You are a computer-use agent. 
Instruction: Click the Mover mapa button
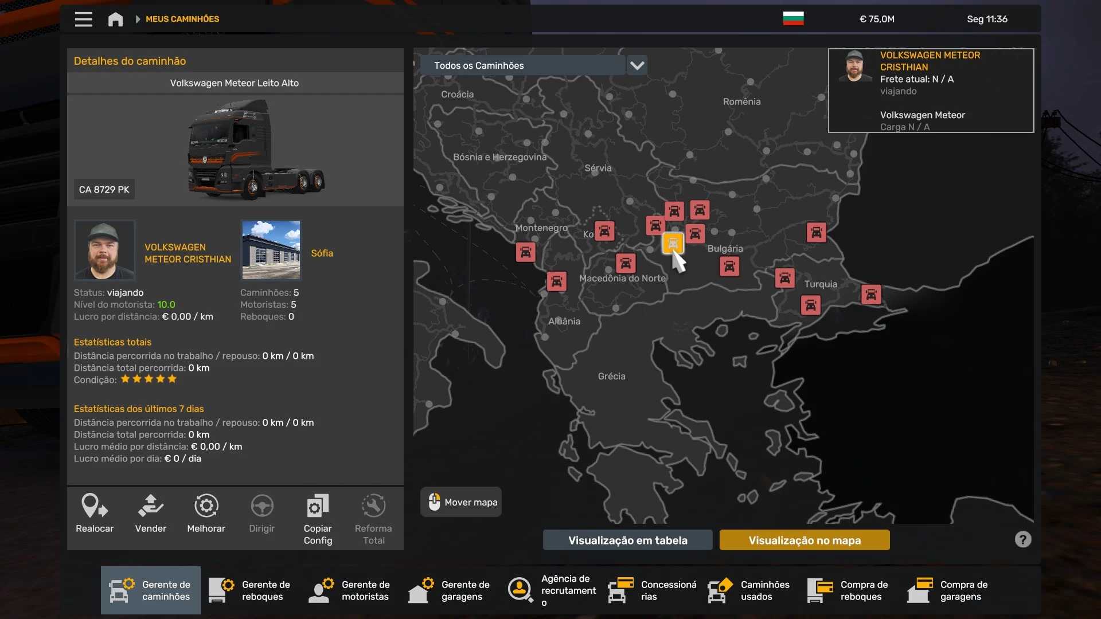[x=461, y=502]
